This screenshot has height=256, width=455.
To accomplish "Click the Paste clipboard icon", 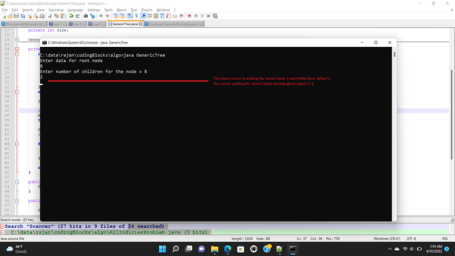I will point(63,16).
